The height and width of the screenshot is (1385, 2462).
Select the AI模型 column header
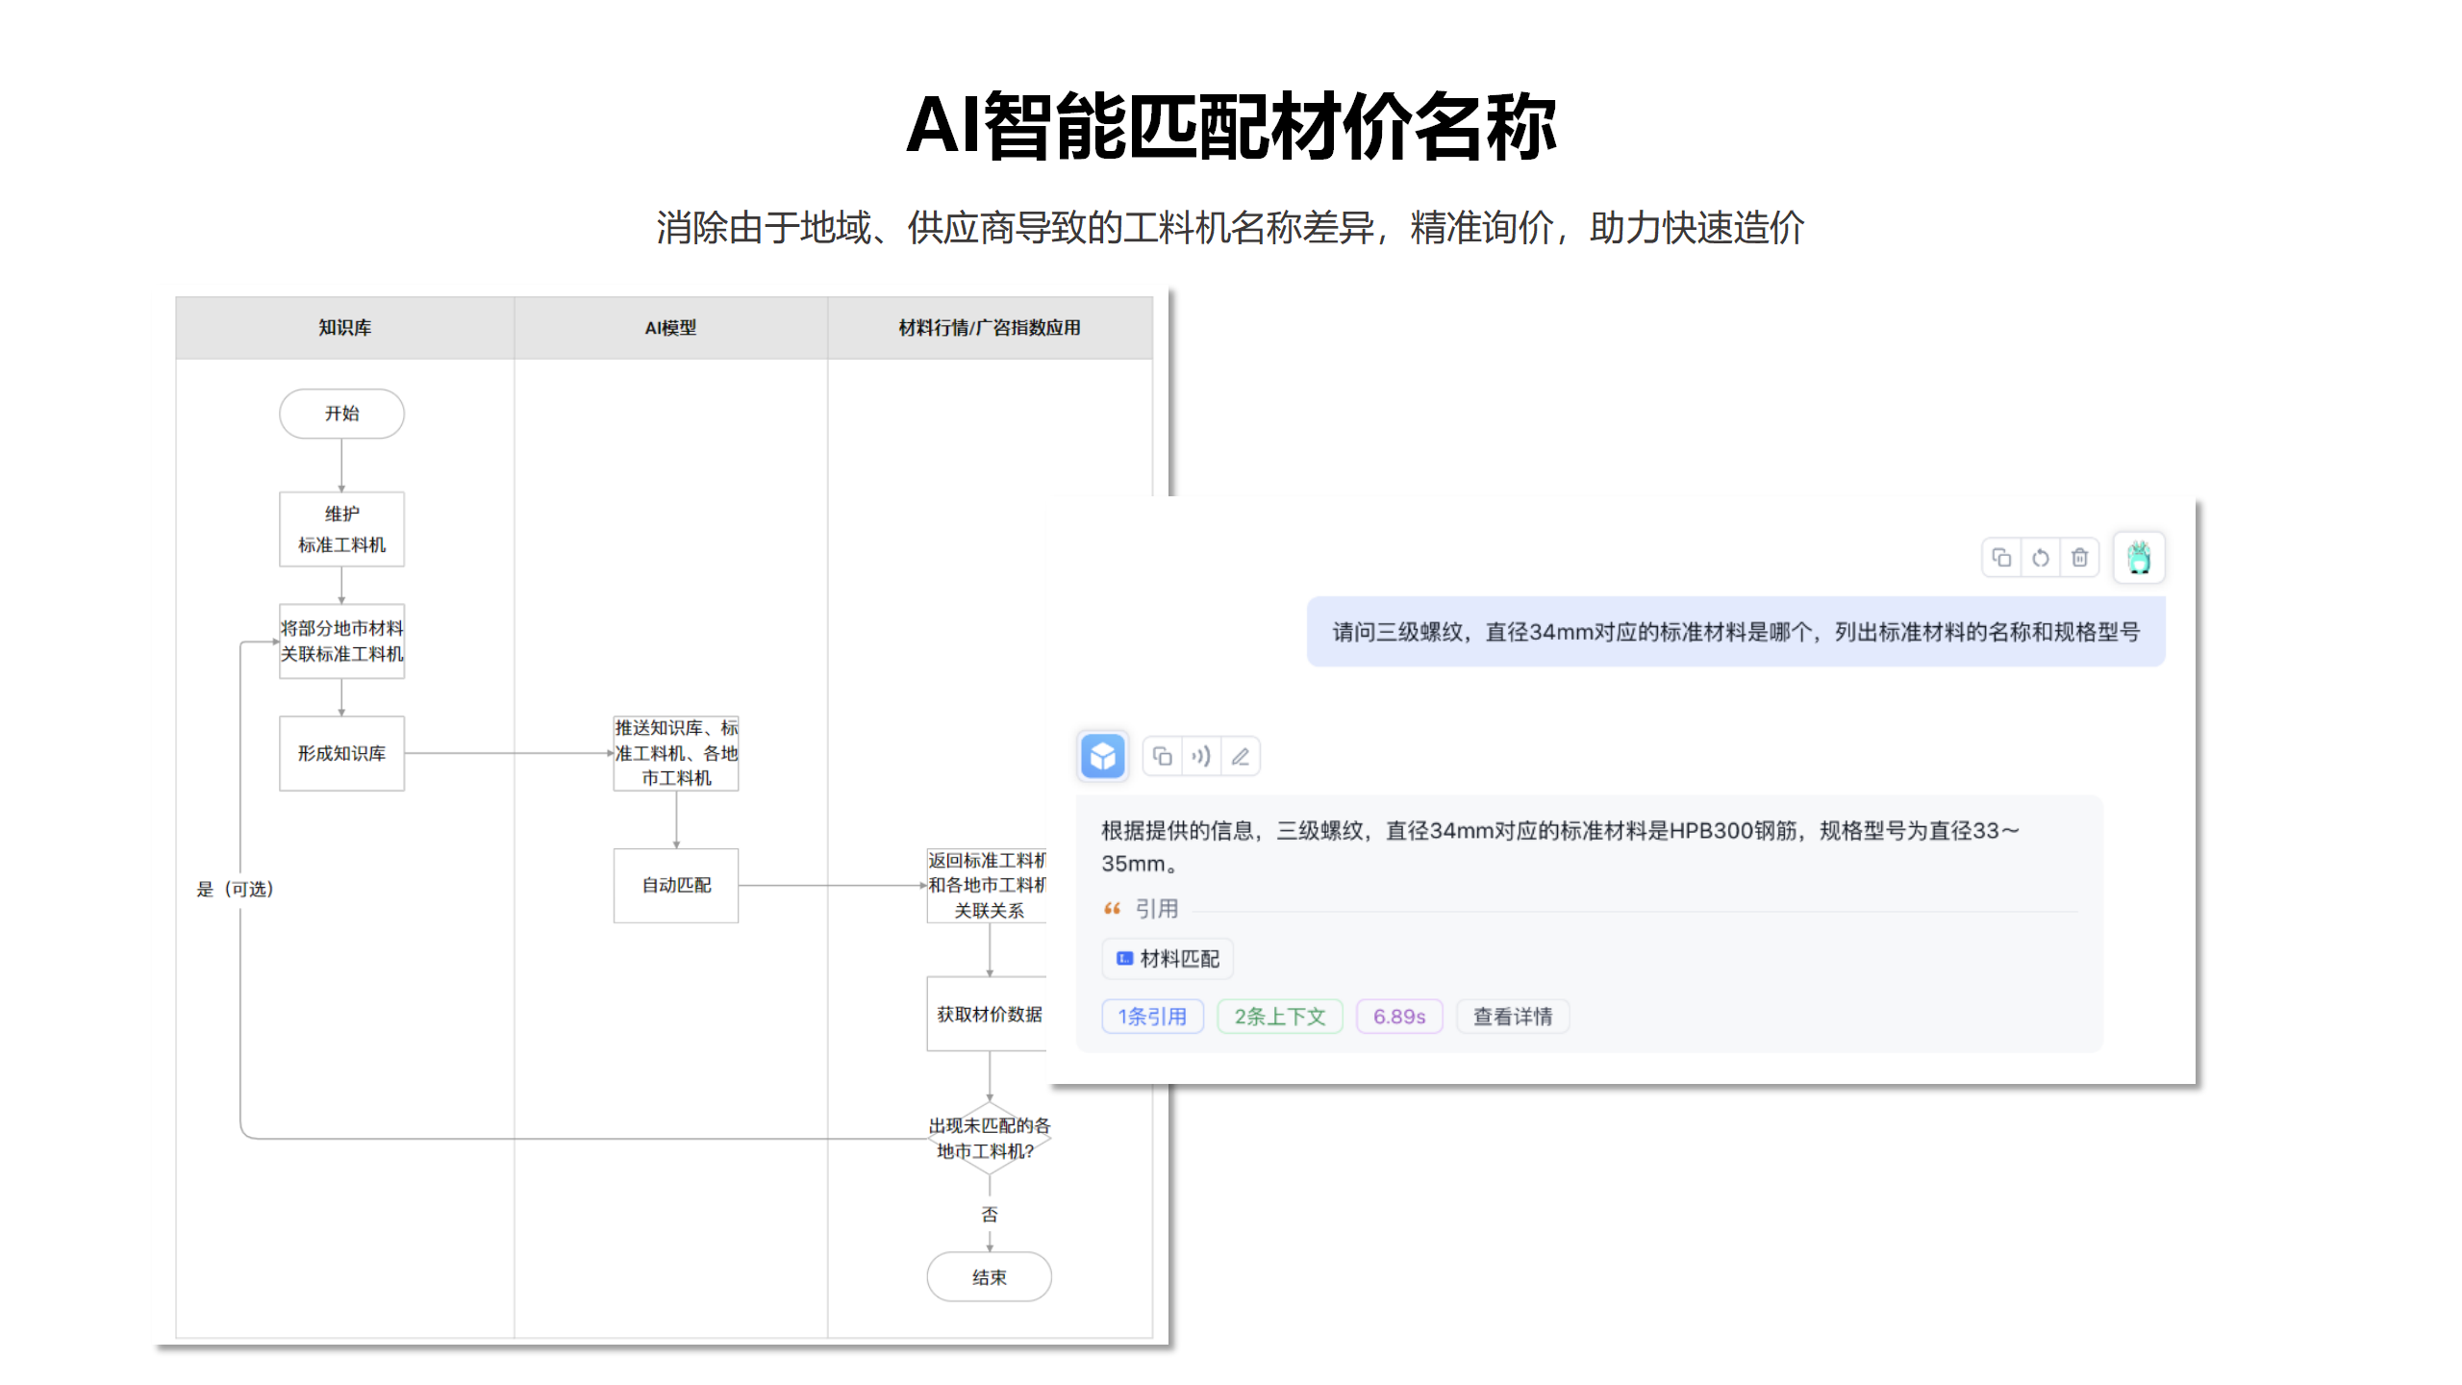(671, 327)
